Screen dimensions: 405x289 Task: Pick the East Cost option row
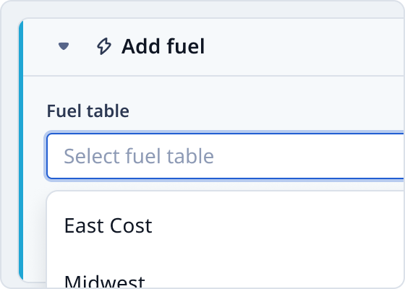[x=225, y=225]
